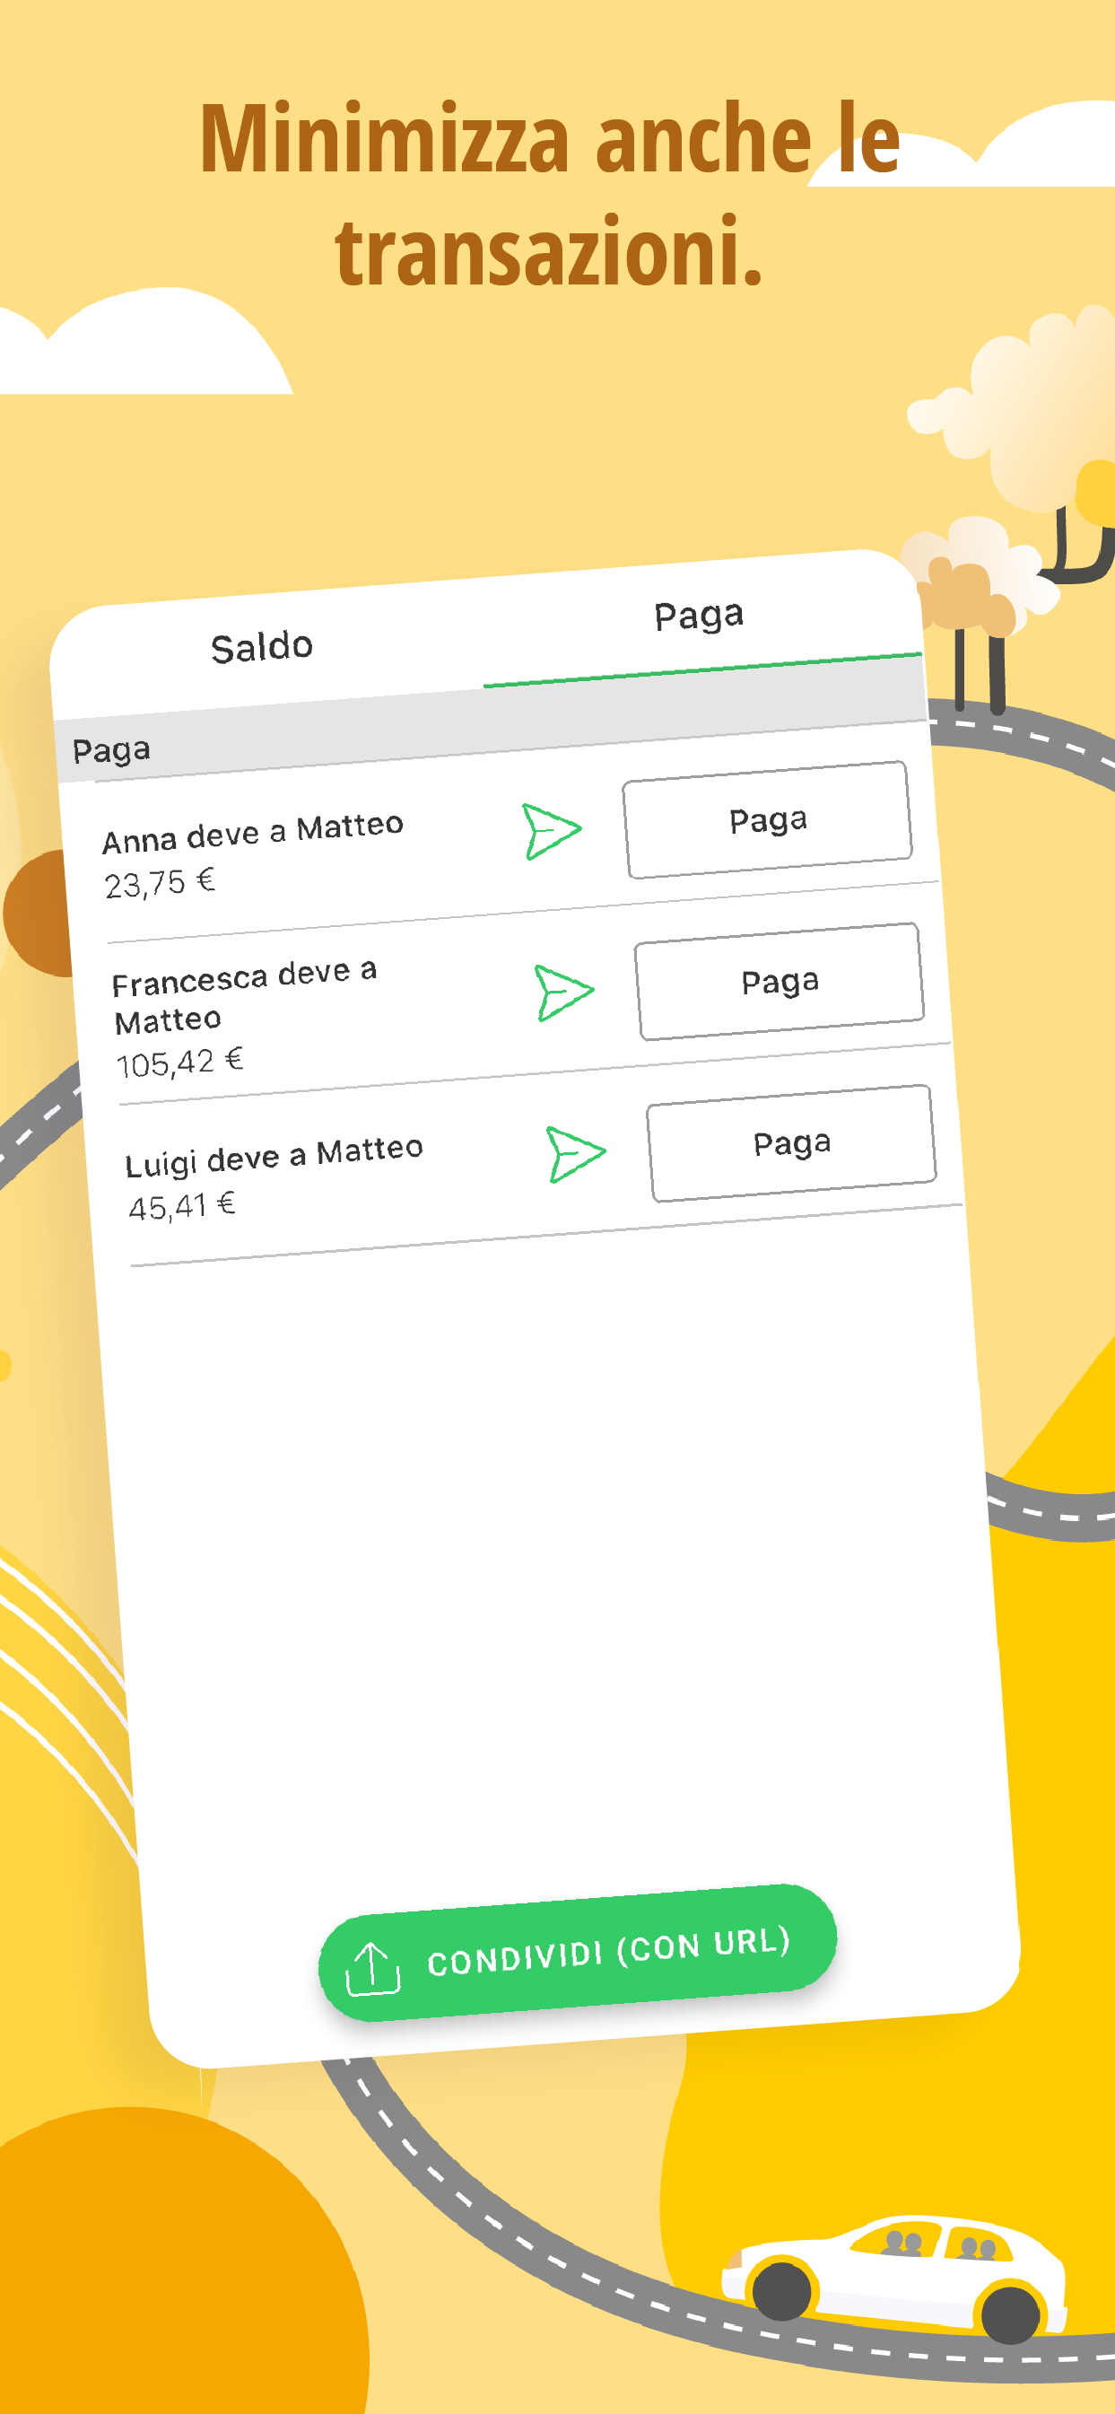1115x2414 pixels.
Task: Pay Anna's 23,75 € debt with Paga
Action: pos(767,820)
